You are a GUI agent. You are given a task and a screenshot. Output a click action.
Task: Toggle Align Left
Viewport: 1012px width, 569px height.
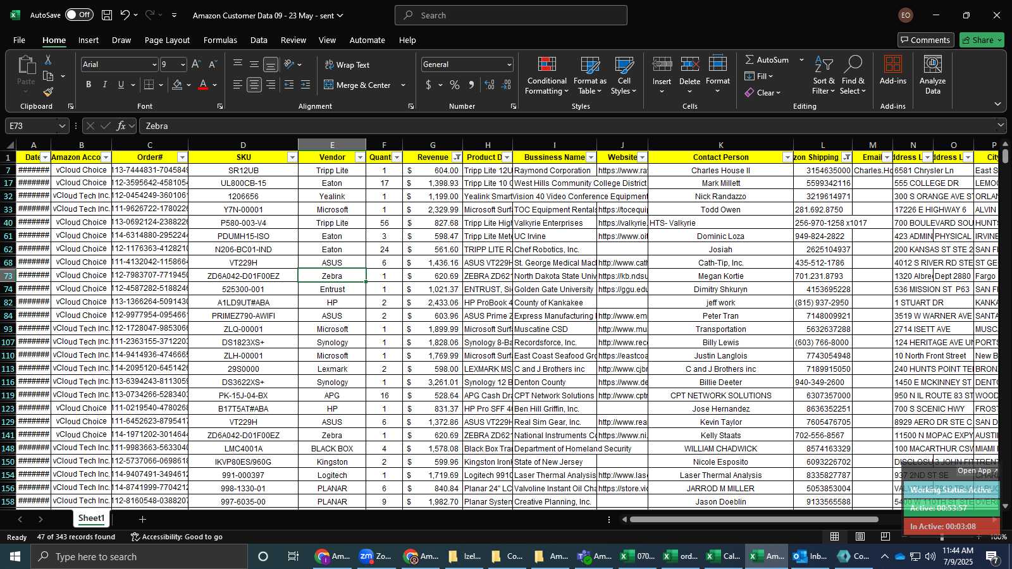coord(238,85)
